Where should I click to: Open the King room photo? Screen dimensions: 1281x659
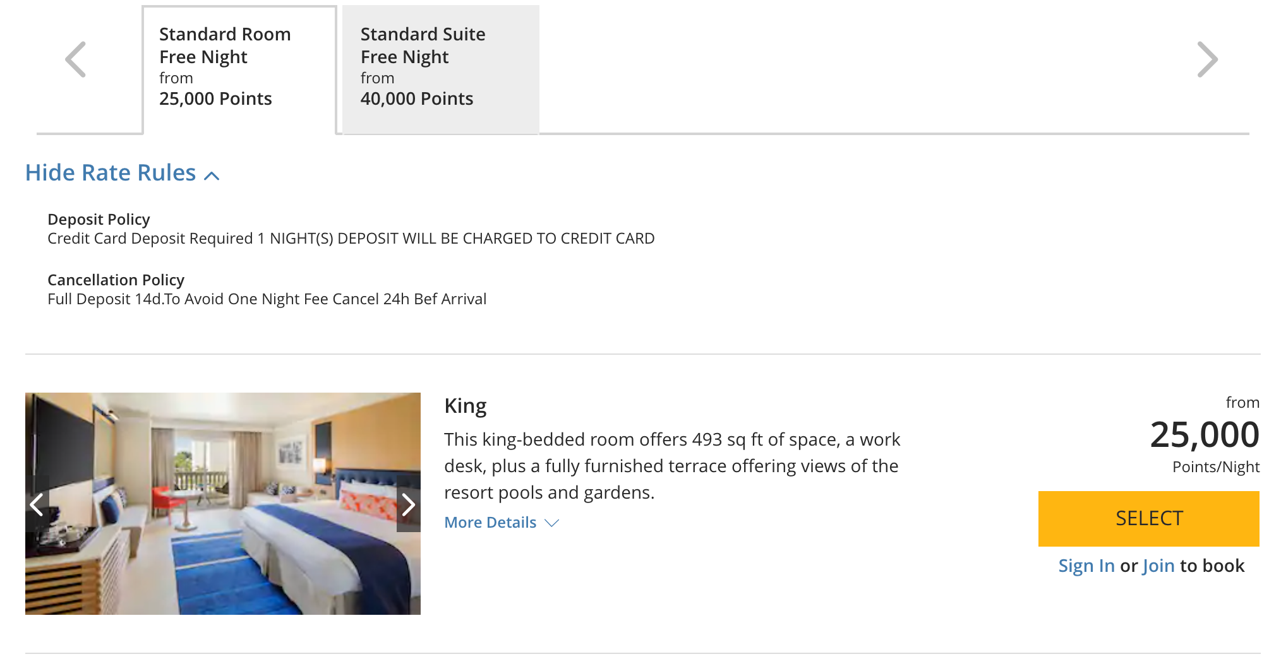pos(222,503)
